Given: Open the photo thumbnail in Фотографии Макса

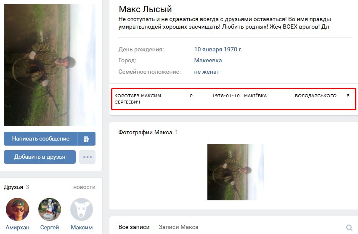Looking at the screenshot, I should click(x=236, y=172).
